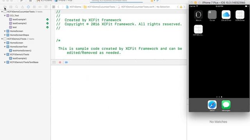This screenshot has width=250, height=140.
Task: Select XCFitDemoCucumberTests folder in jump bar
Action: point(99,7)
